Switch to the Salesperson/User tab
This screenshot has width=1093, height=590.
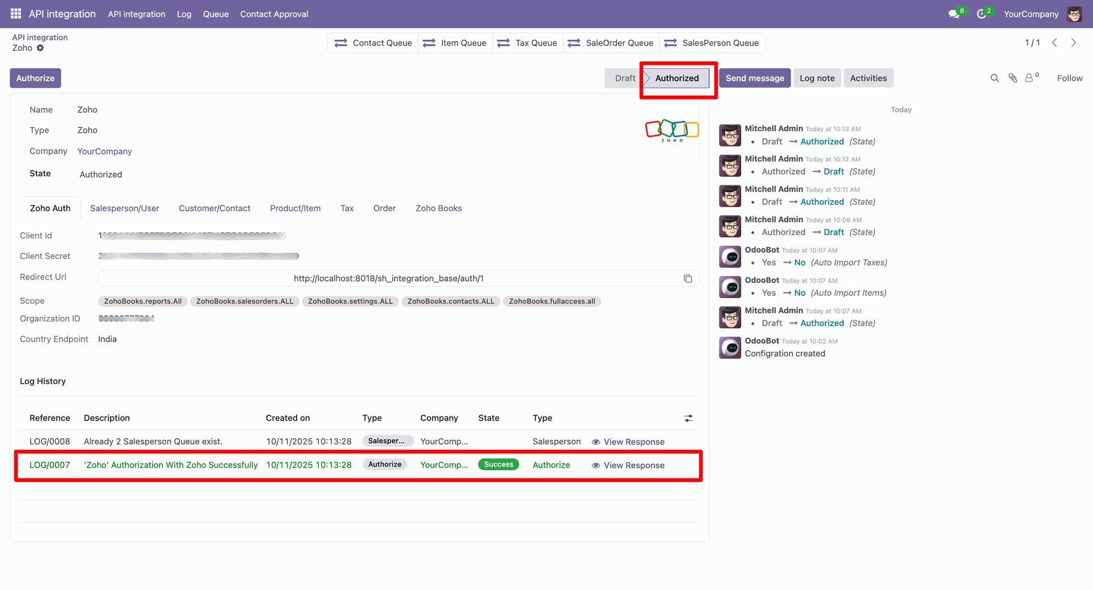point(125,208)
